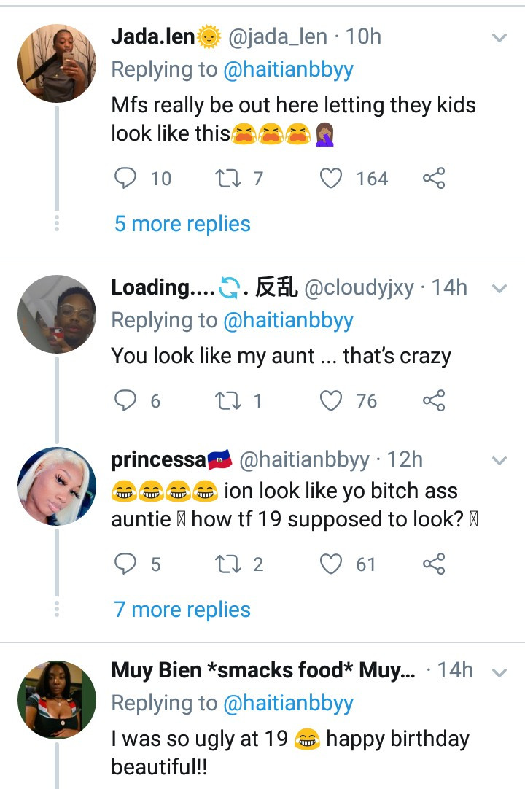Like princessa's tweet with 61 likes
This screenshot has height=789, width=525.
tap(332, 564)
